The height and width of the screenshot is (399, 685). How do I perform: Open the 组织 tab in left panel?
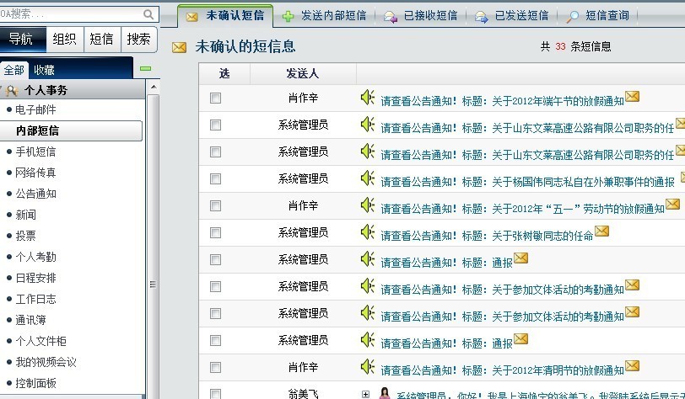click(64, 39)
